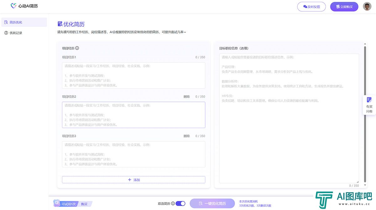Click the info icon next to 项目经历
This screenshot has width=376, height=210.
[77, 48]
